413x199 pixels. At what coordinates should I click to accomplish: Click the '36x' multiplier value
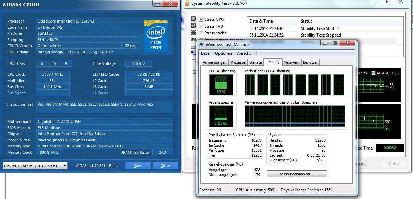pyautogui.click(x=52, y=81)
